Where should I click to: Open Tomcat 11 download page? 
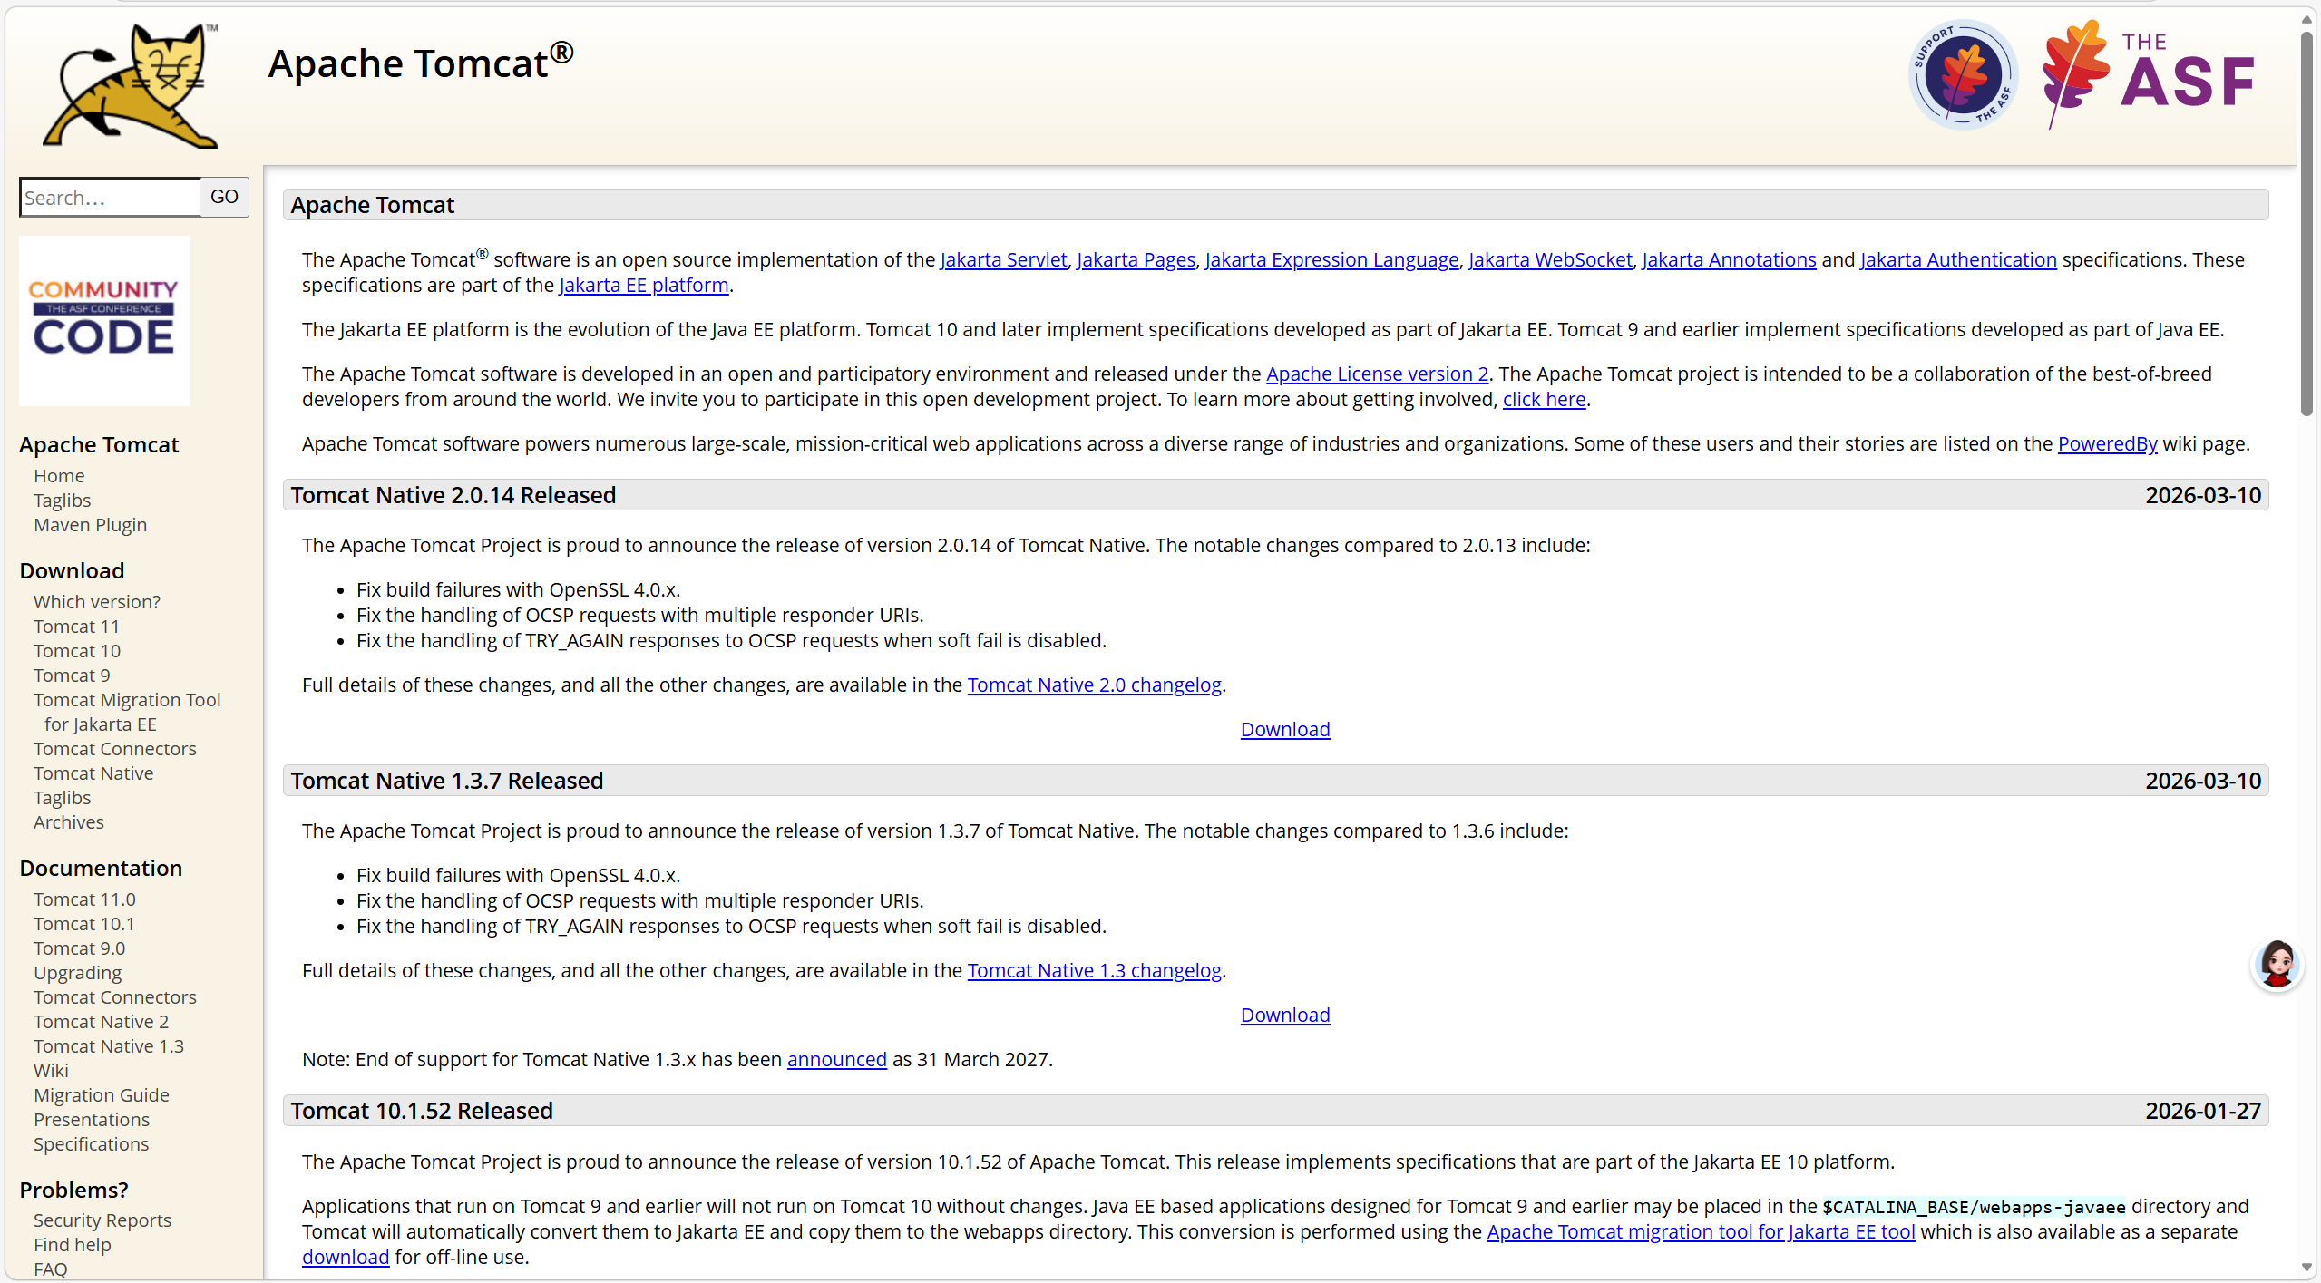(76, 627)
